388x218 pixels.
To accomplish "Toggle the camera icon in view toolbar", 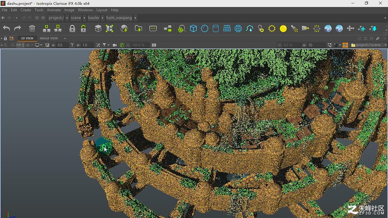I will click(115, 45).
